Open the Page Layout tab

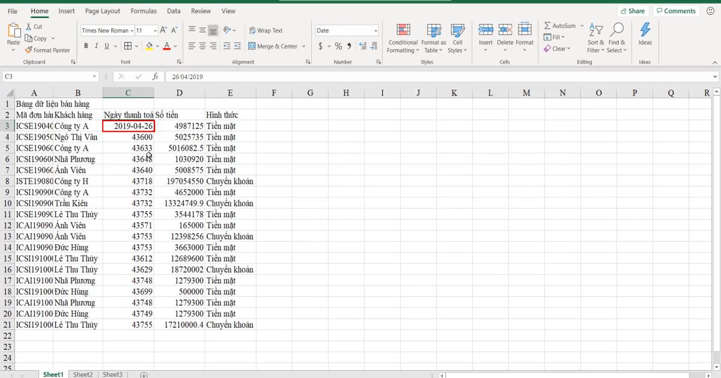click(x=103, y=10)
